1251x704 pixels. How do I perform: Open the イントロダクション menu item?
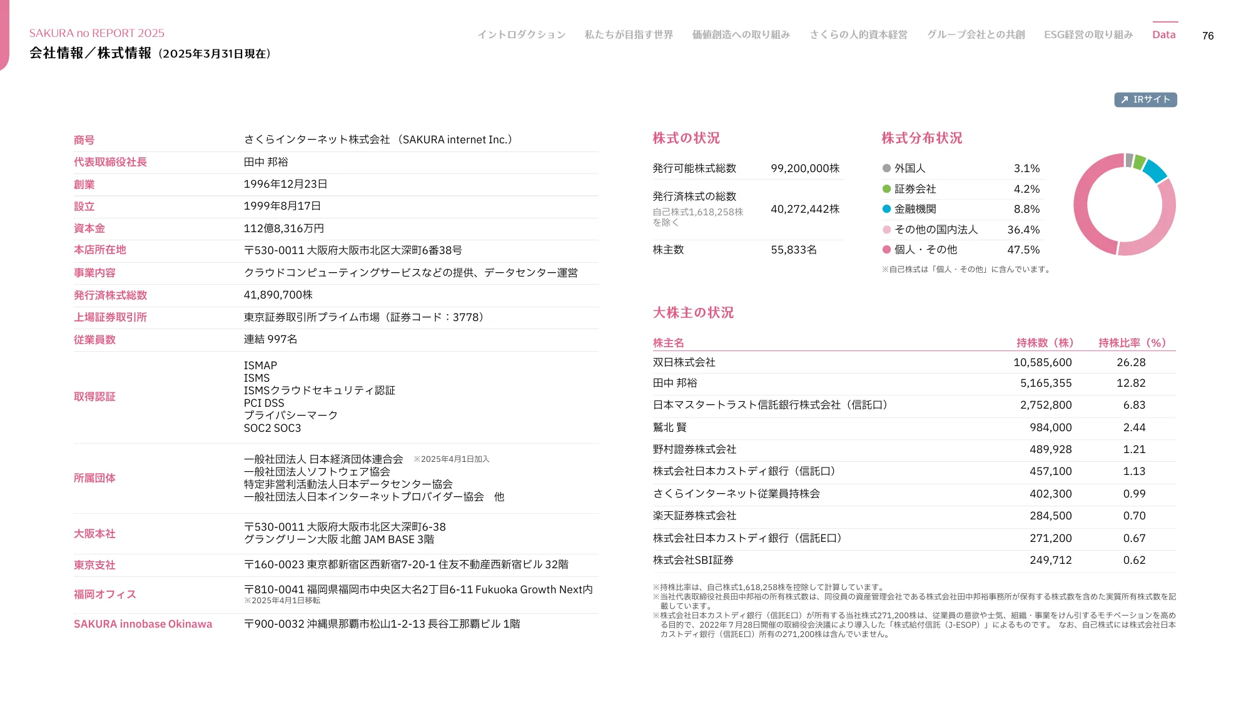point(522,35)
